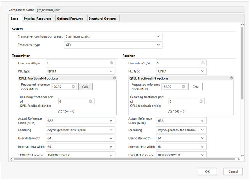Click the Transmitter section heading

pos(21,56)
